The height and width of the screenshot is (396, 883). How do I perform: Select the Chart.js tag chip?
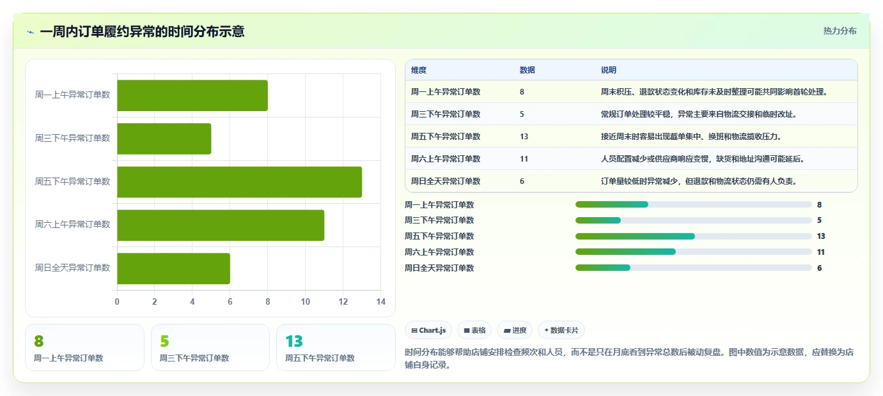(x=428, y=330)
